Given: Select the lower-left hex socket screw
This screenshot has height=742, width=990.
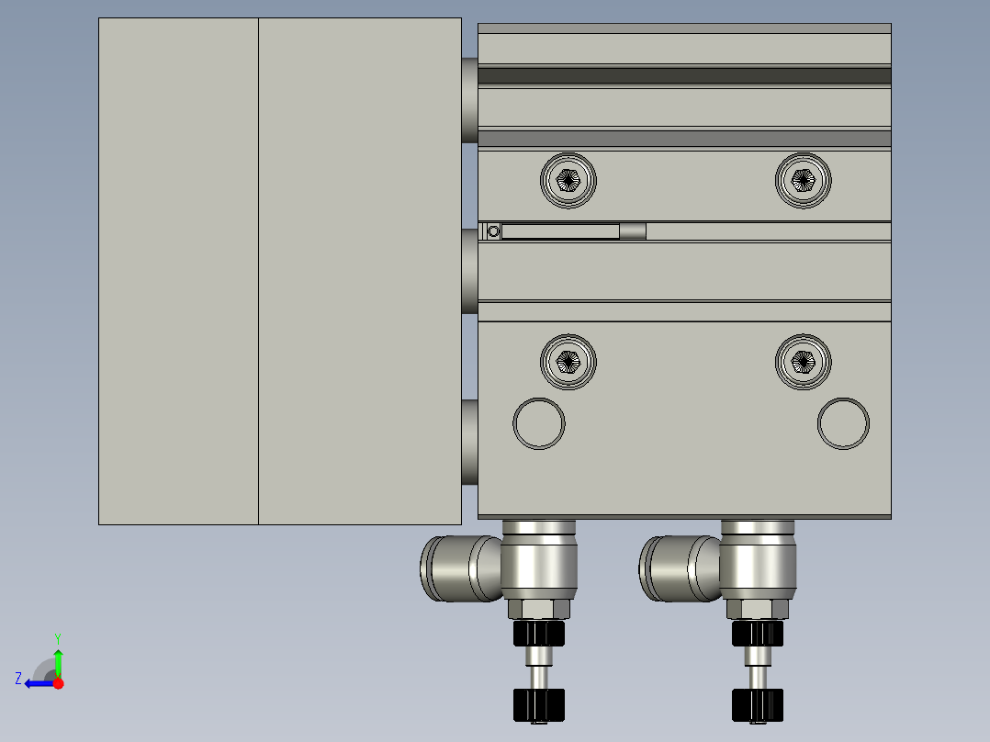Looking at the screenshot, I should point(568,362).
